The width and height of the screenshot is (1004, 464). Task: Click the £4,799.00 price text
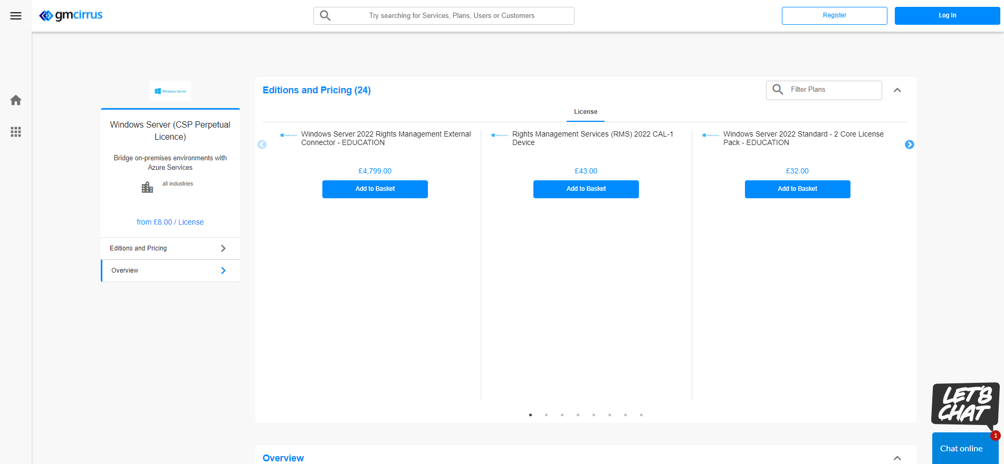point(375,171)
